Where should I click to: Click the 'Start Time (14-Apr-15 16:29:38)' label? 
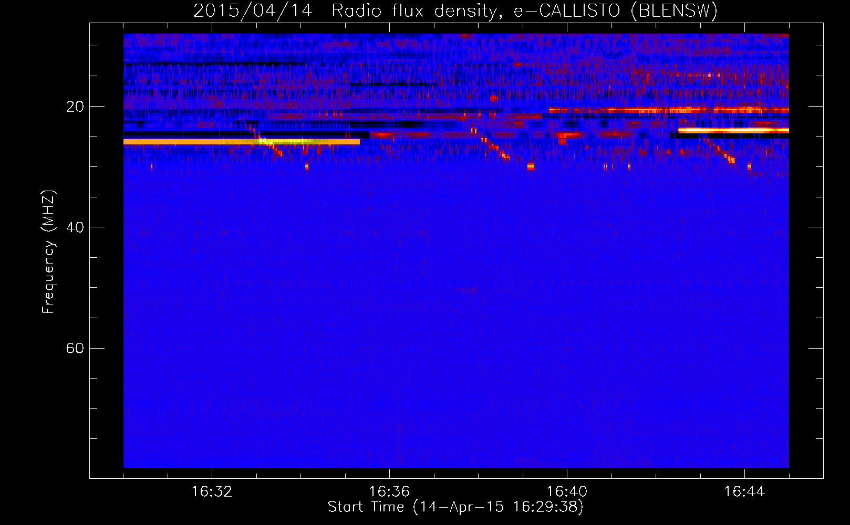455,507
